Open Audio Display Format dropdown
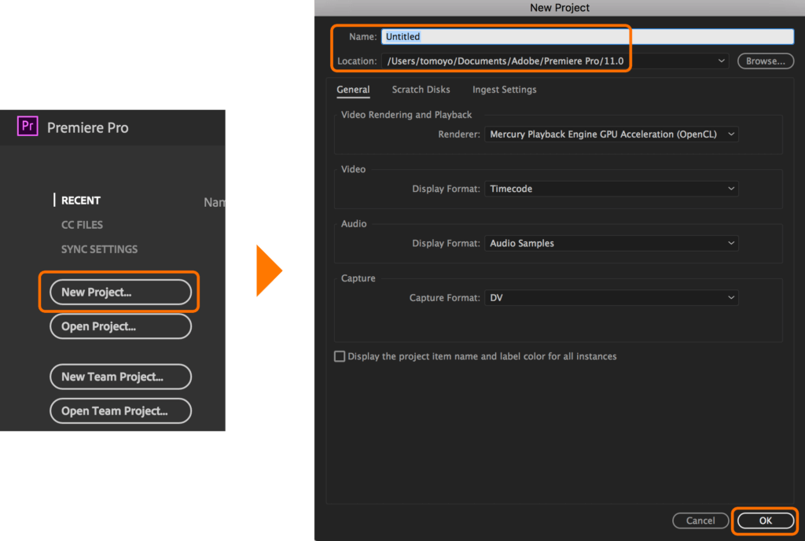 pos(612,243)
